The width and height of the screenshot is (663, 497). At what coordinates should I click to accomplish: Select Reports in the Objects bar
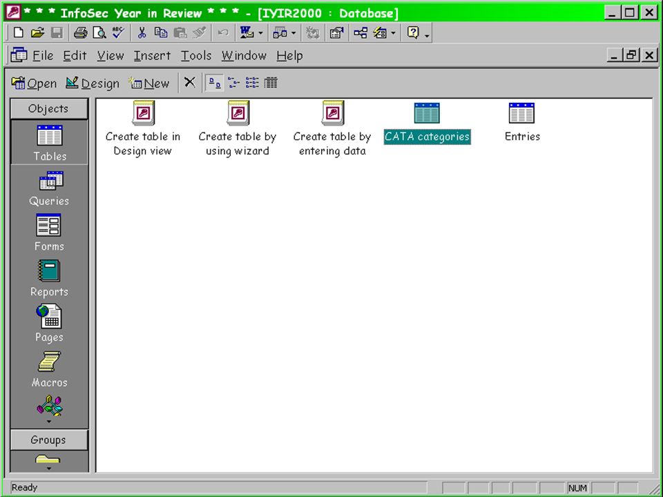[x=49, y=278]
